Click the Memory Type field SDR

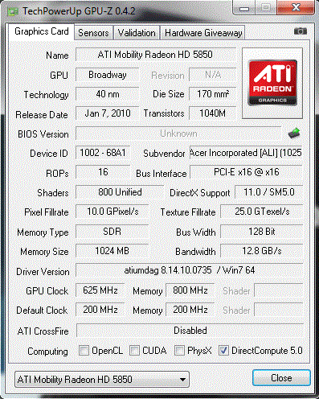(112, 232)
